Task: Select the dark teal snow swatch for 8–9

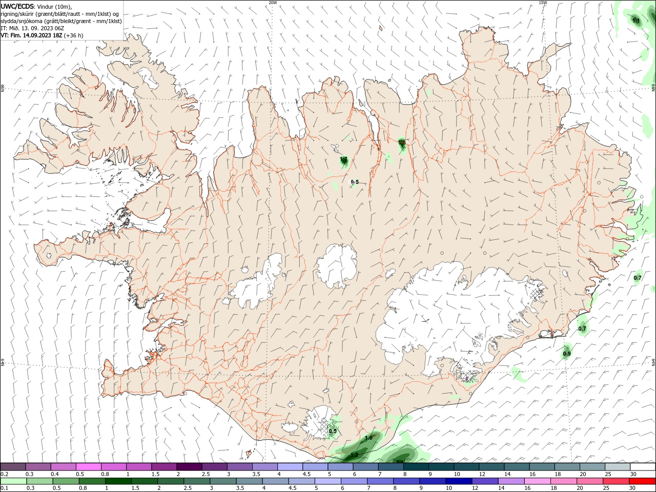Action: (x=416, y=467)
